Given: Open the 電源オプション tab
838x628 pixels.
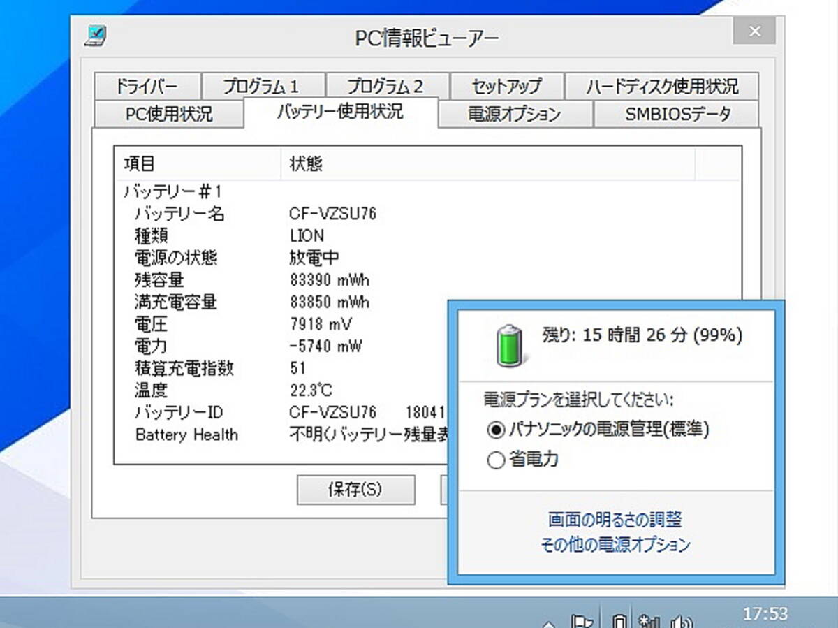Looking at the screenshot, I should [515, 114].
